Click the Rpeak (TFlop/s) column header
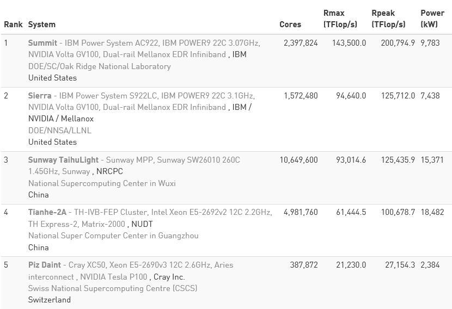Screen dimensions: 452x309 pyautogui.click(x=388, y=18)
